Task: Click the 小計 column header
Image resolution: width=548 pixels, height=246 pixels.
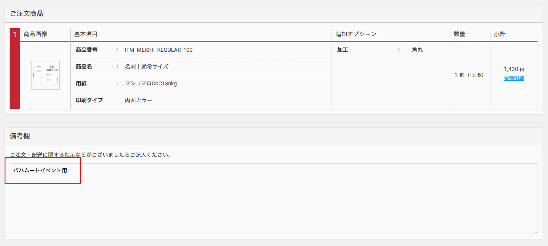Action: click(500, 34)
